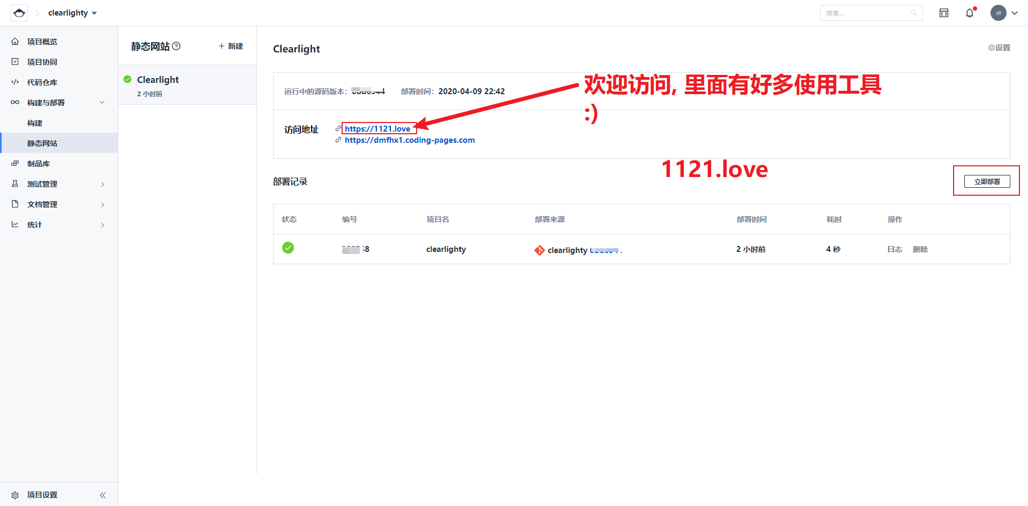Click the 4 秒 duration cell
The height and width of the screenshot is (506, 1028).
(833, 249)
